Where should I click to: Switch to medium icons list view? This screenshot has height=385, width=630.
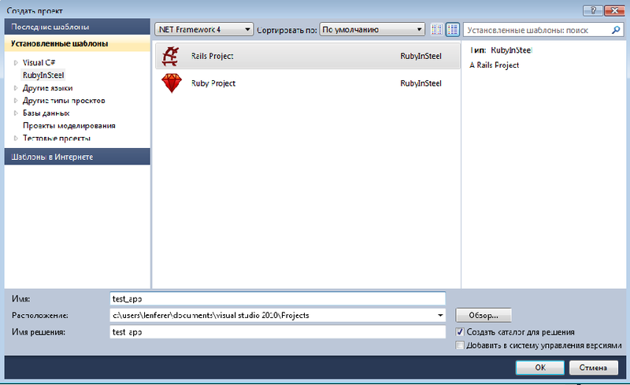452,29
